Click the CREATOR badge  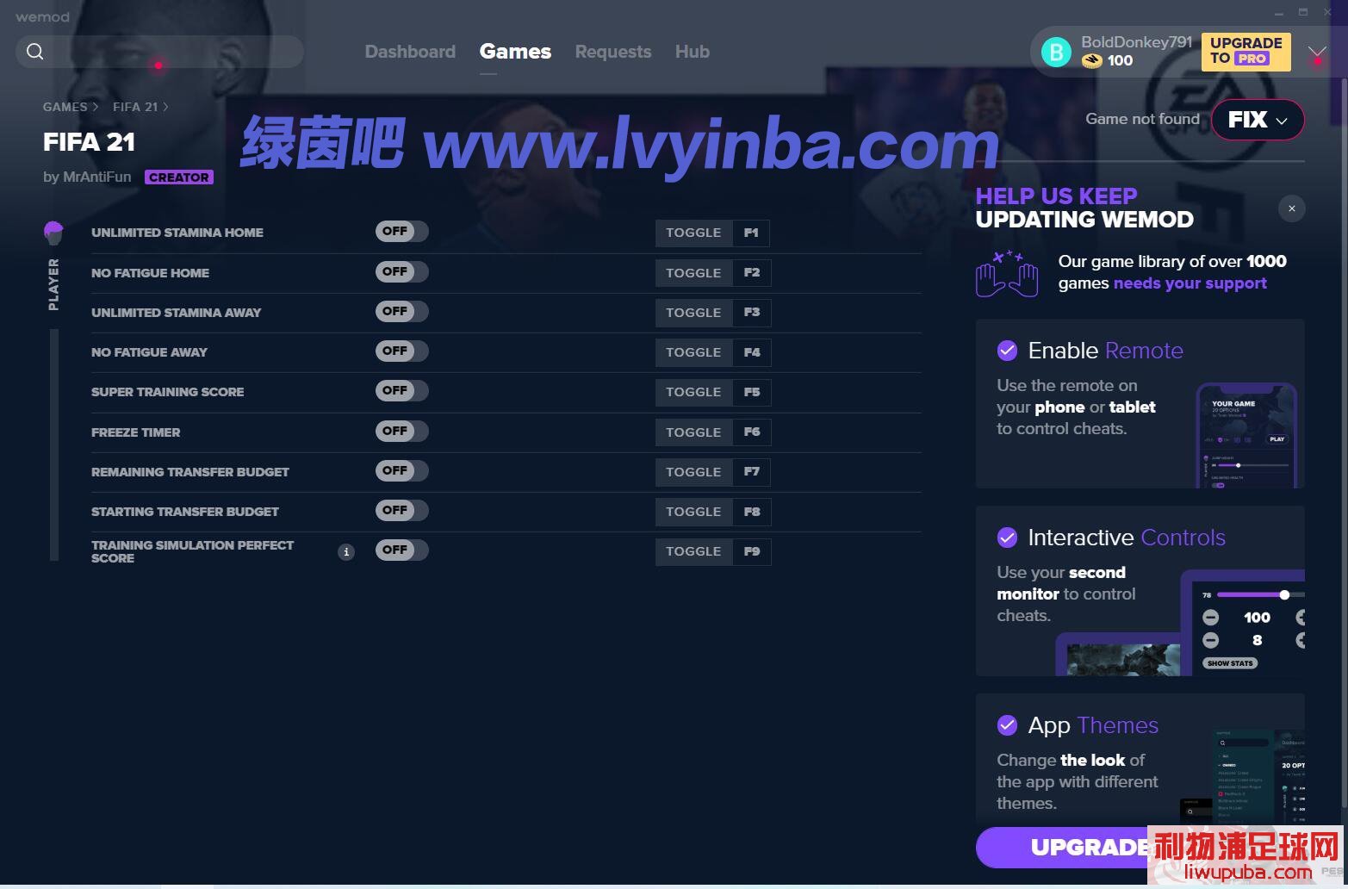tap(179, 177)
